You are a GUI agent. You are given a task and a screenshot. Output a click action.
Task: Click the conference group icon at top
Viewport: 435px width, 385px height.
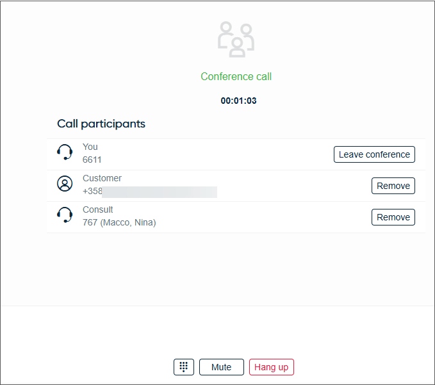point(236,39)
